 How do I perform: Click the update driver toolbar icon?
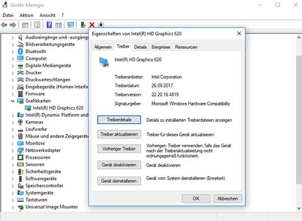pos(83,25)
